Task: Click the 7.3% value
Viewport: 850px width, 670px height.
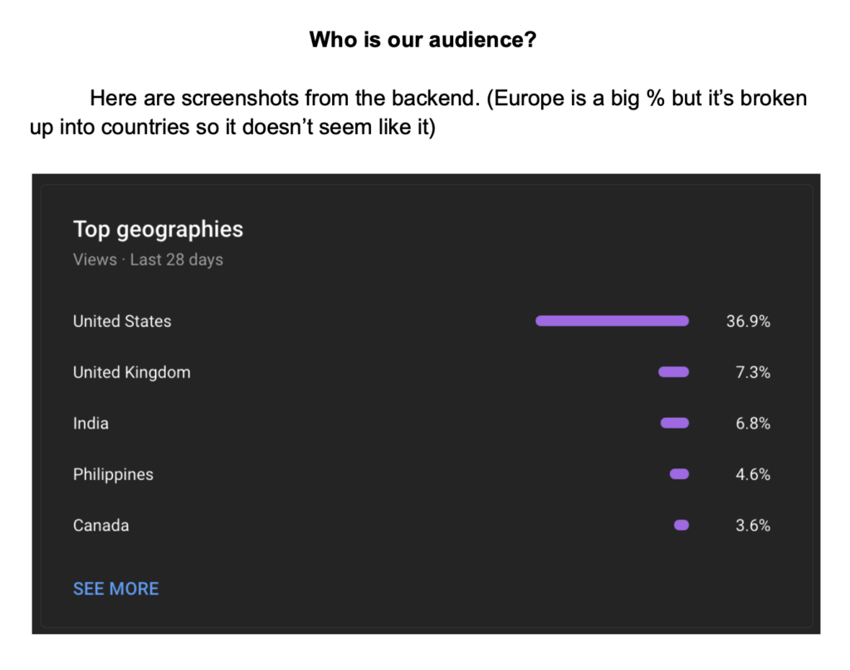Action: [x=752, y=372]
